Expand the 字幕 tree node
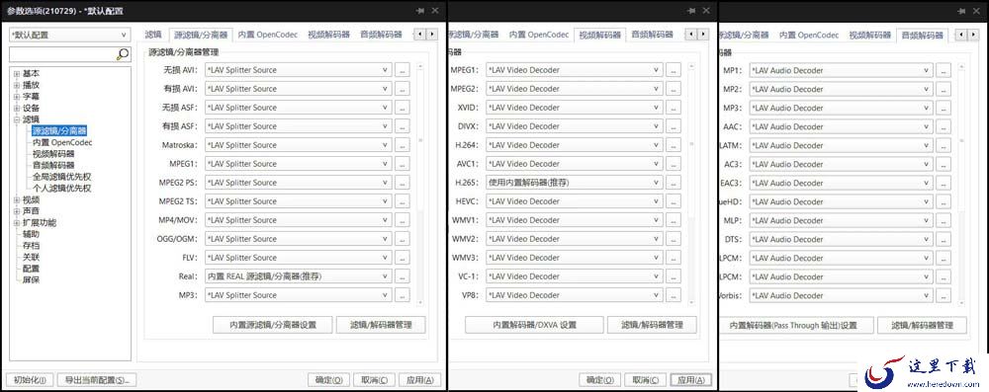Viewport: 989px width, 392px height. (x=17, y=97)
